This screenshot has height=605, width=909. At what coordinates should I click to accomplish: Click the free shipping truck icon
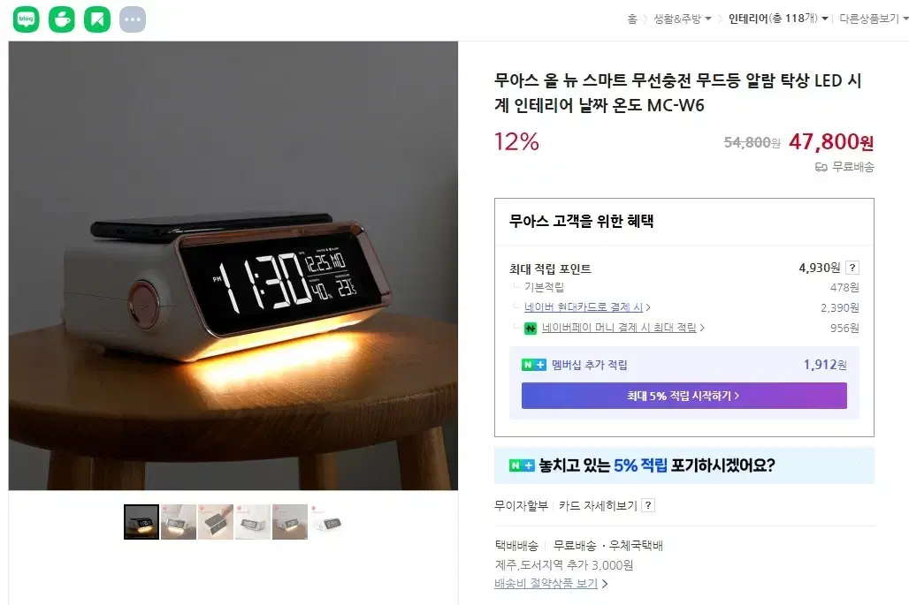pyautogui.click(x=821, y=167)
